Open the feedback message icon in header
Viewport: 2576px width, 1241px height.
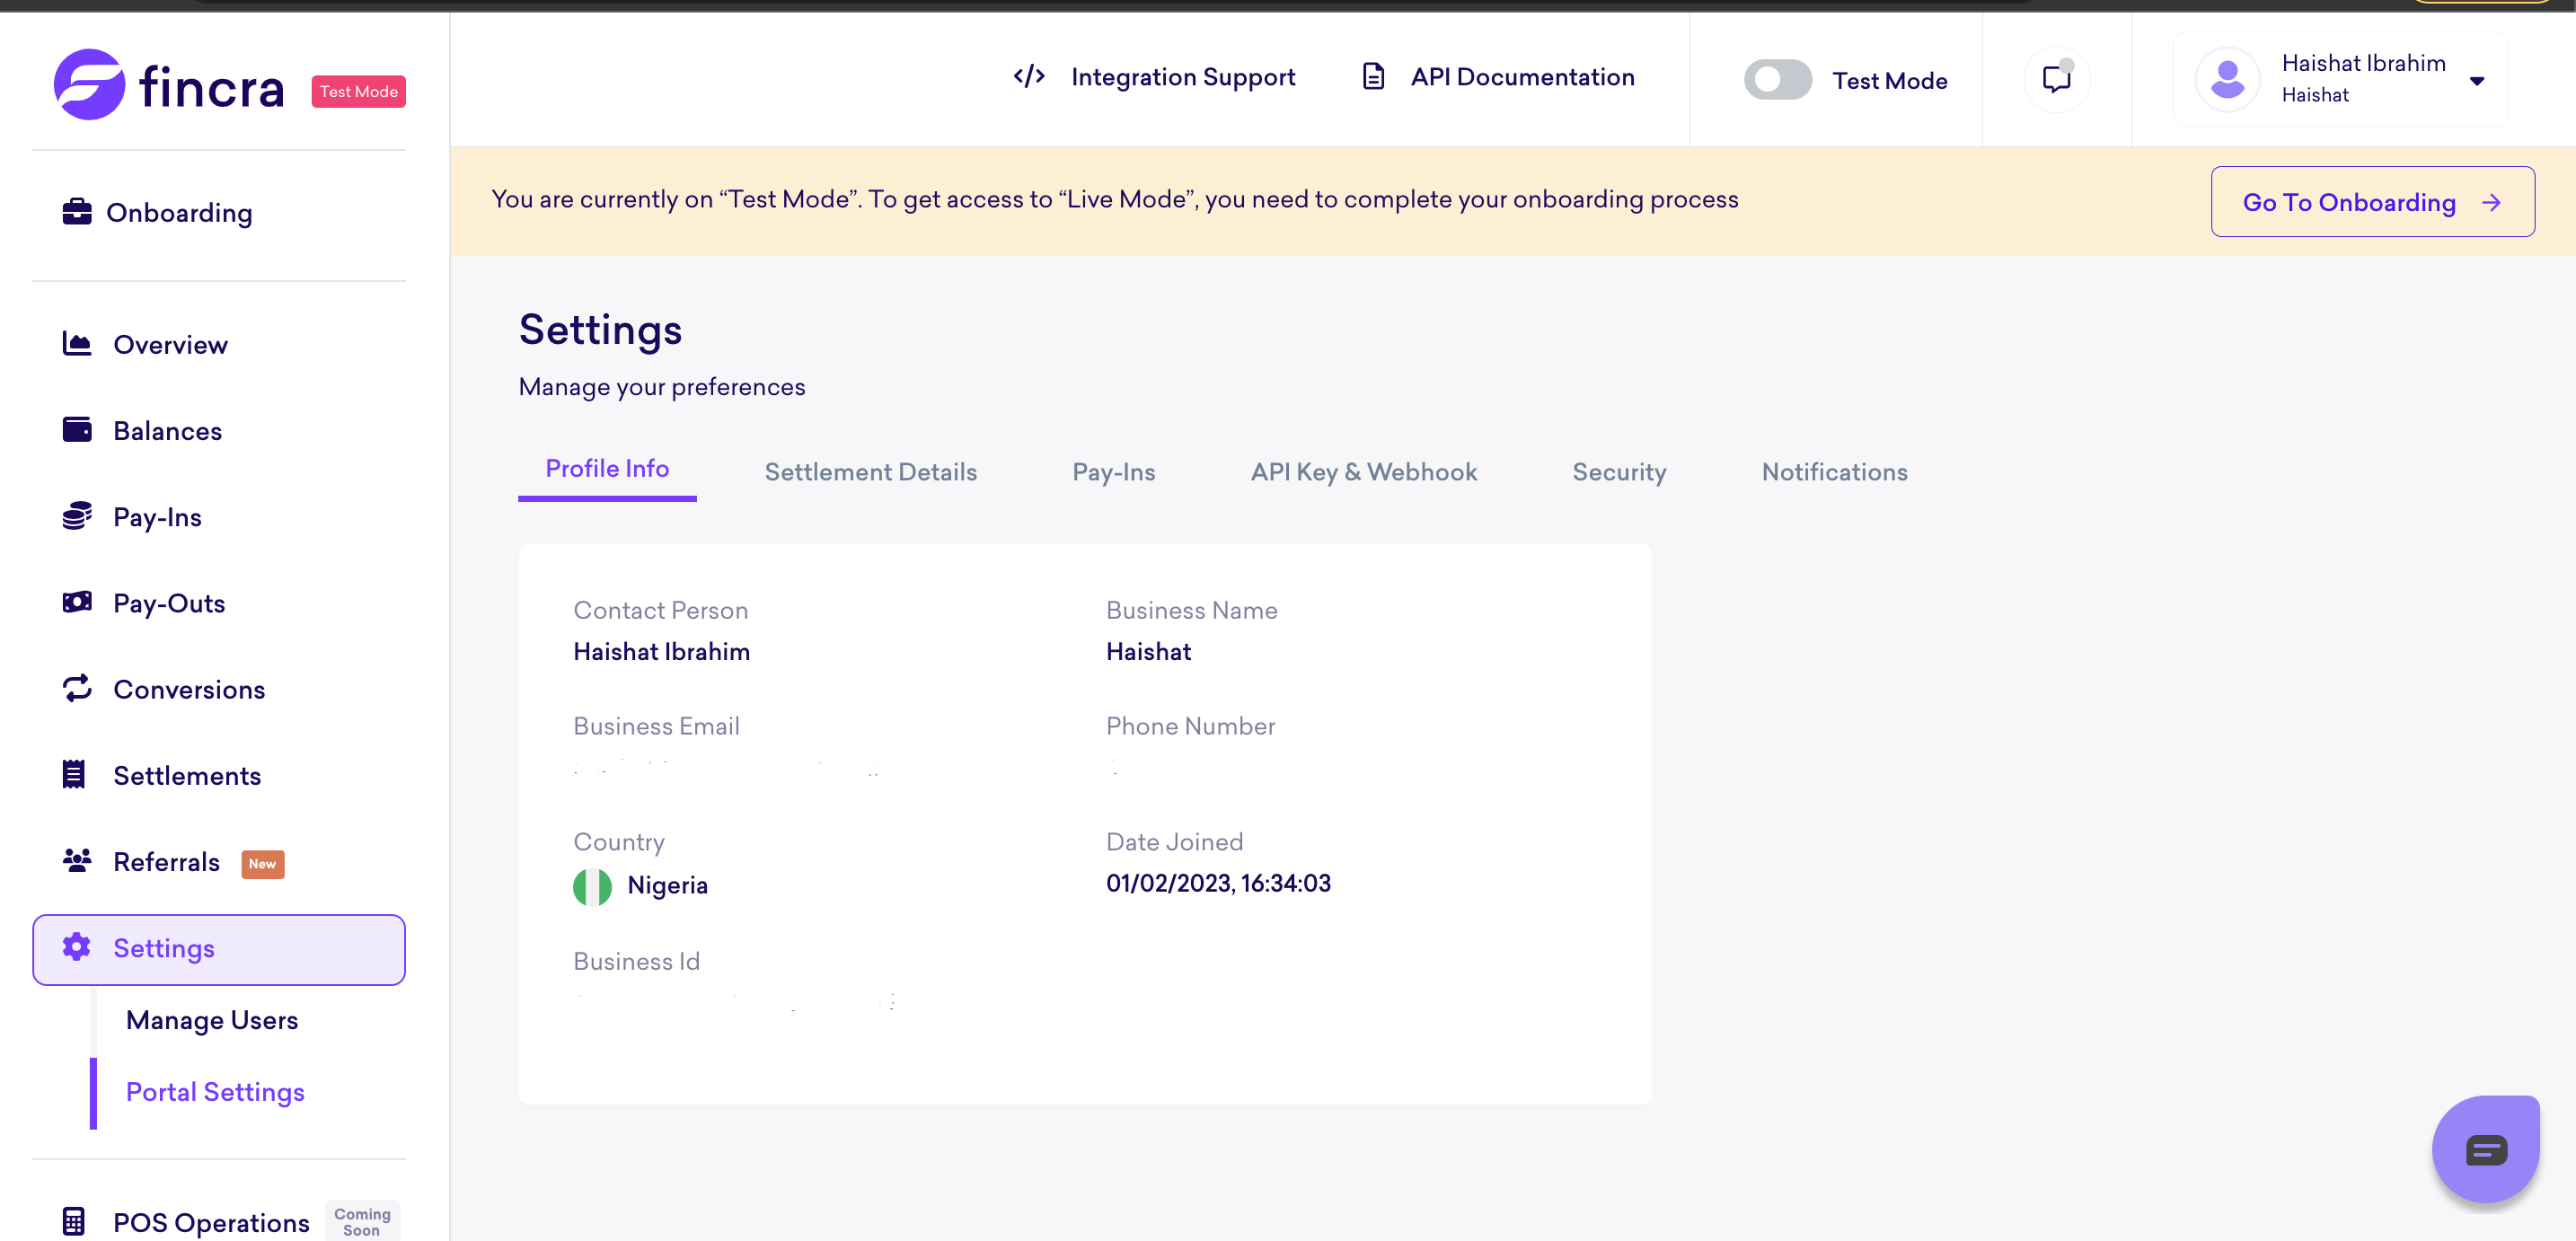click(2056, 79)
